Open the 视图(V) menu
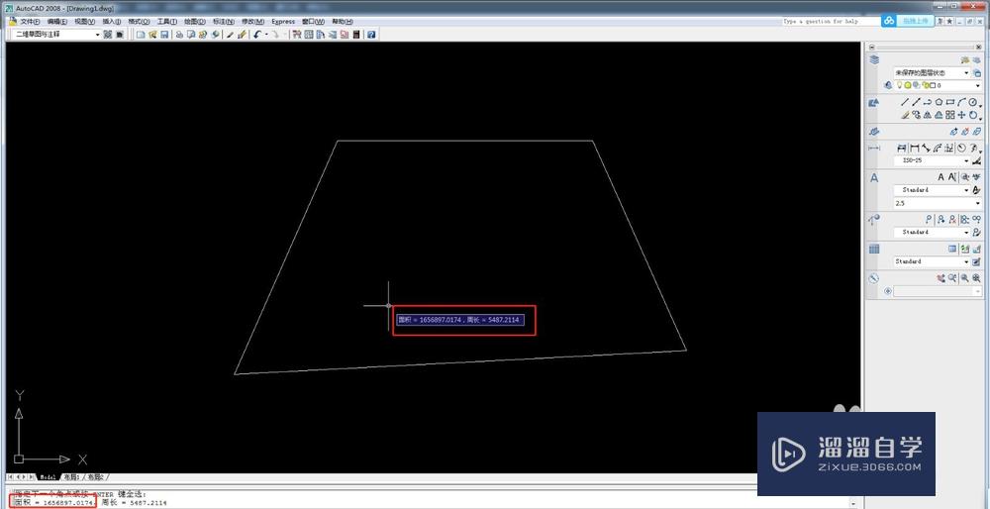This screenshot has width=990, height=509. [x=85, y=22]
